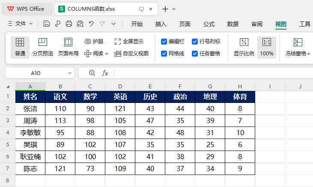Viewport: 313px width, 187px height.
Task: Click the Undo arrow icon
Action: (x=91, y=24)
